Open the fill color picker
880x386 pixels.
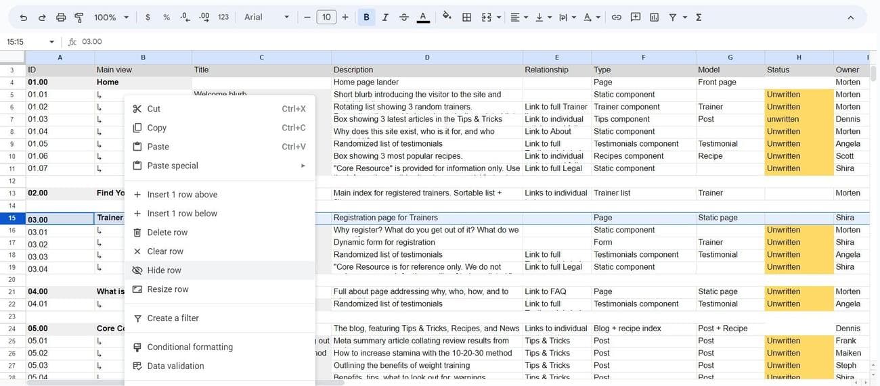[x=446, y=17]
